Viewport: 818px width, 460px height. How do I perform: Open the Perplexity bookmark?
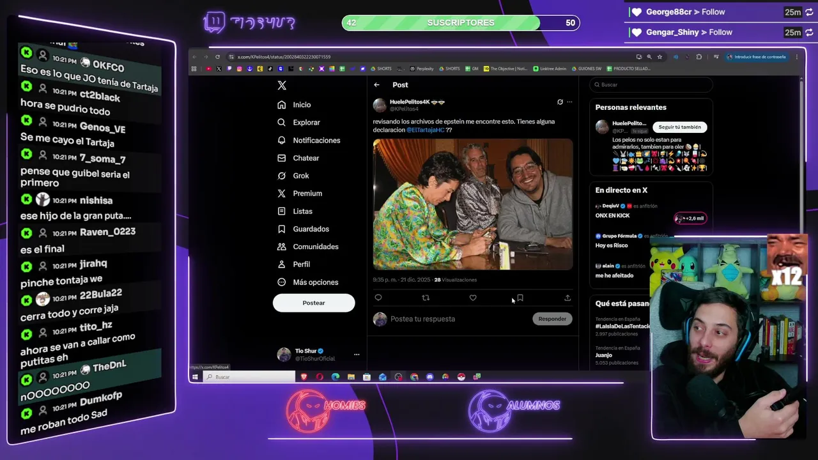422,68
